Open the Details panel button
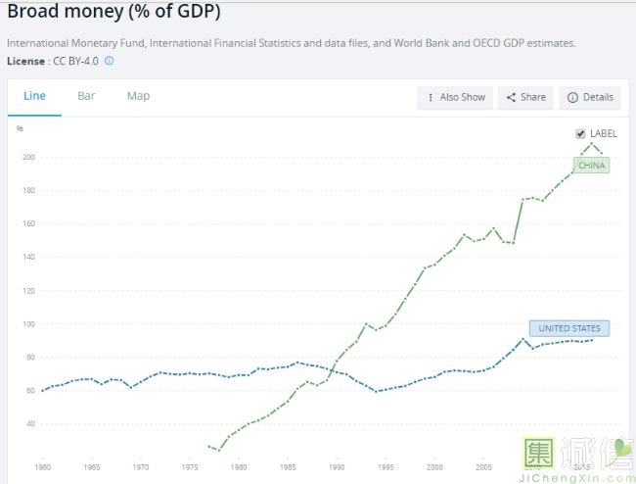Screen dimensions: 636x484 click(x=590, y=97)
